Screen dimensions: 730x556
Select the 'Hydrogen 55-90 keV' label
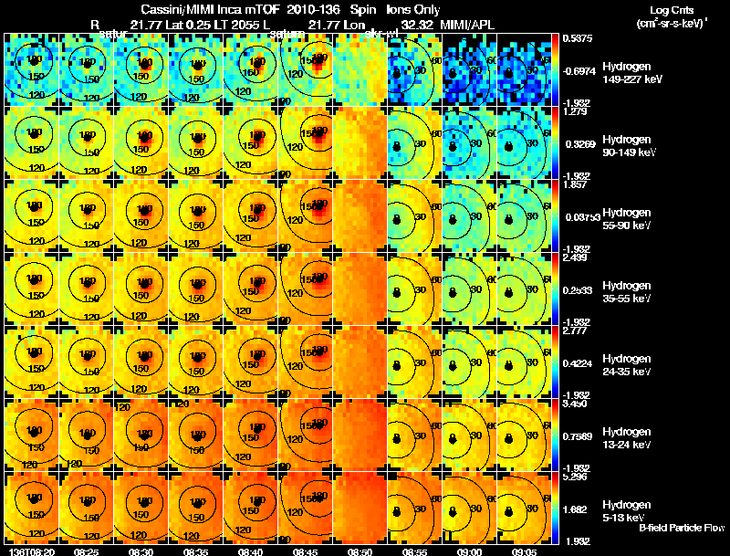pyautogui.click(x=627, y=219)
